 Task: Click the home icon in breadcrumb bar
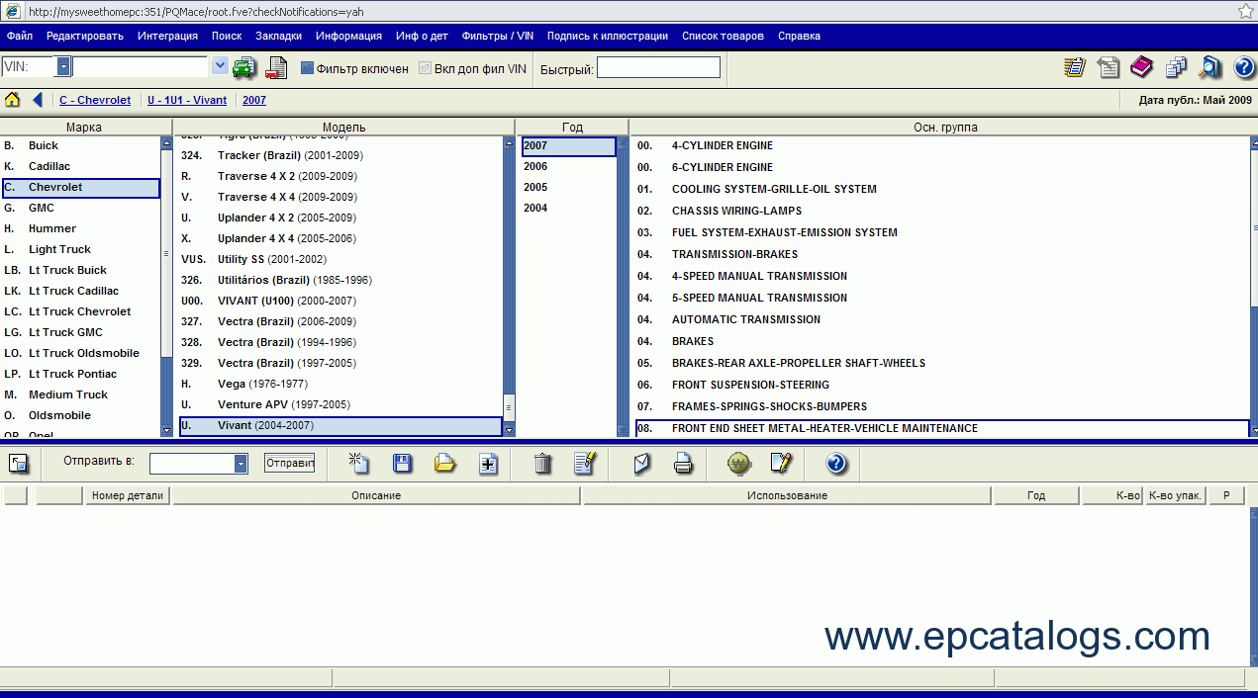(13, 100)
